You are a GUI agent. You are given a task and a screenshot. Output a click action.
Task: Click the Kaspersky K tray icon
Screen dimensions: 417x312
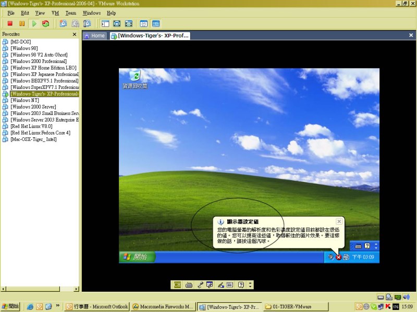(388, 307)
